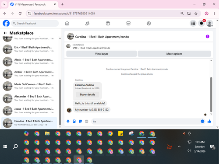Go back in Chrome browser
This screenshot has width=219, height=164.
click(5, 14)
